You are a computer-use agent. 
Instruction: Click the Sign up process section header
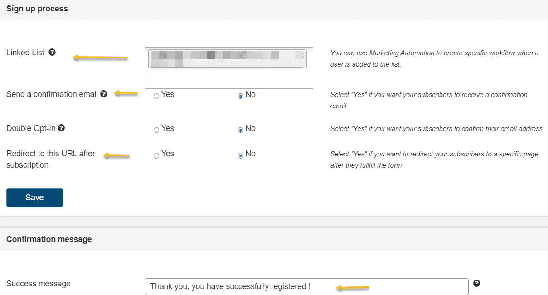click(37, 8)
